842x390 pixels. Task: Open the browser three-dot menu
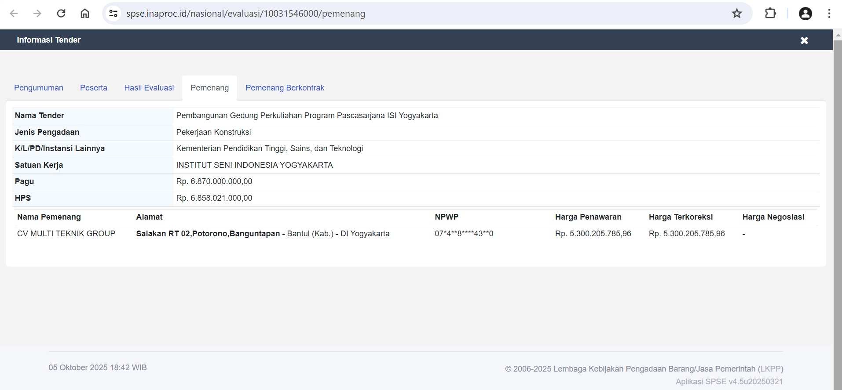tap(829, 14)
